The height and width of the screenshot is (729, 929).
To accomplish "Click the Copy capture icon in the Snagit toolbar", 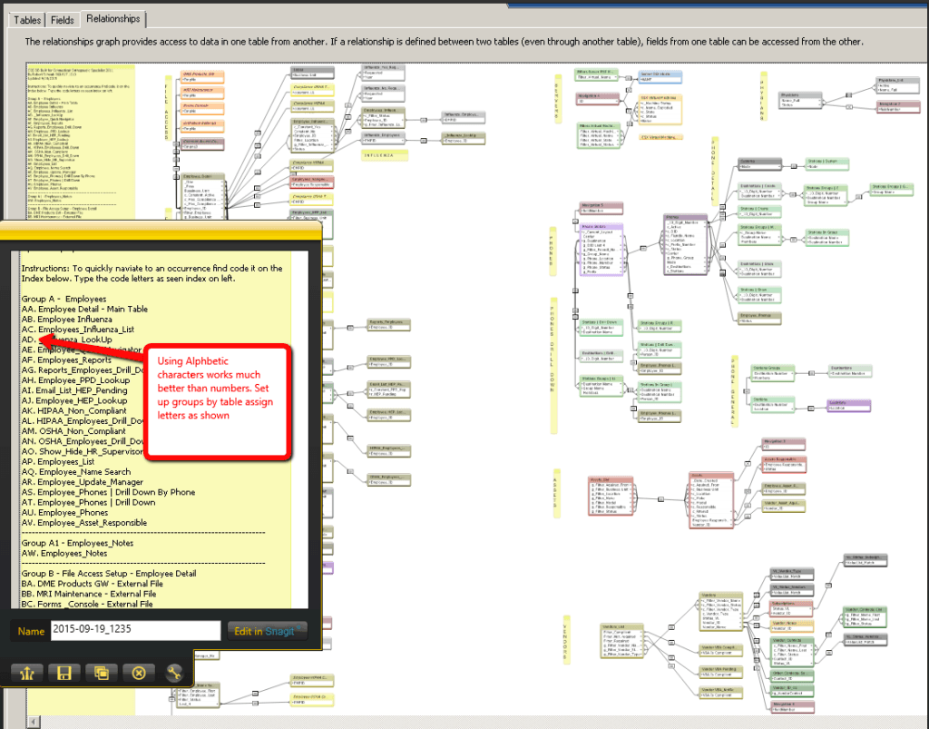I will click(102, 673).
